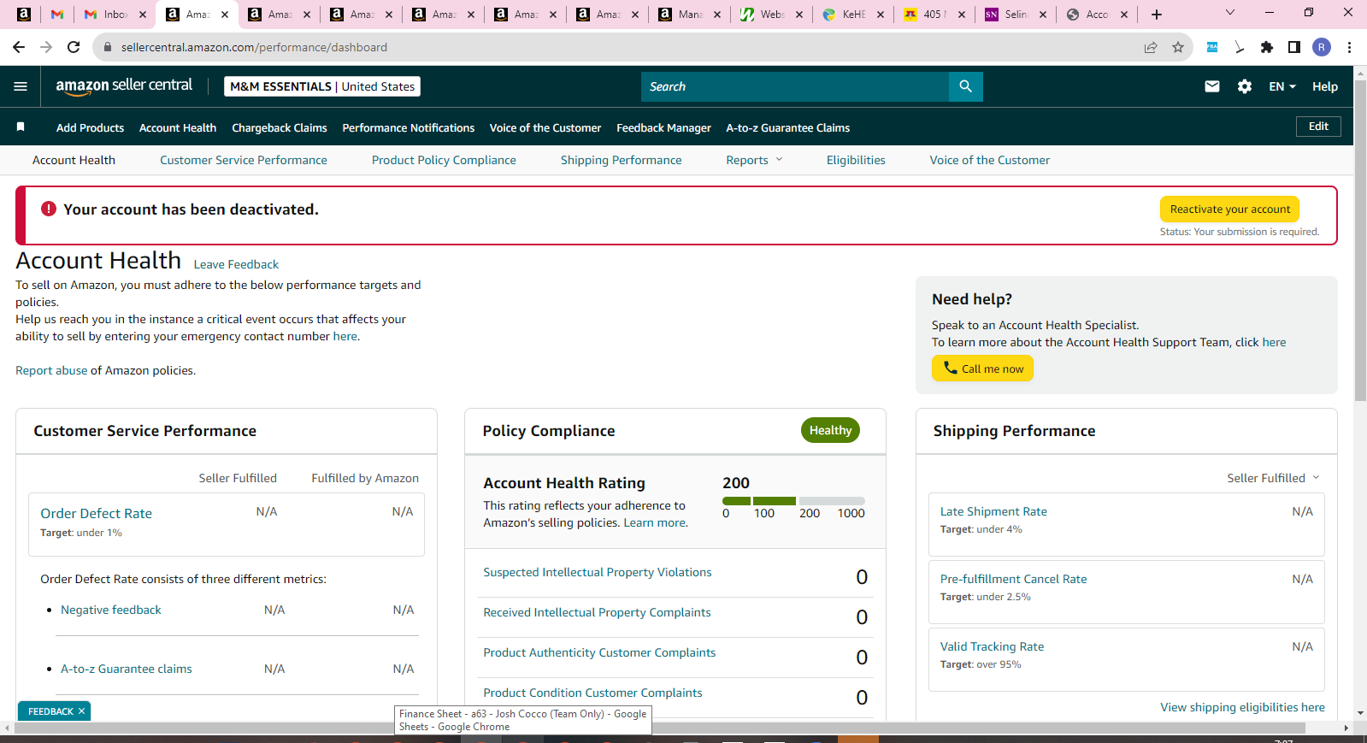Screen dimensions: 1367x743
Task: Open buyer messages envelope icon
Action: 1212,86
